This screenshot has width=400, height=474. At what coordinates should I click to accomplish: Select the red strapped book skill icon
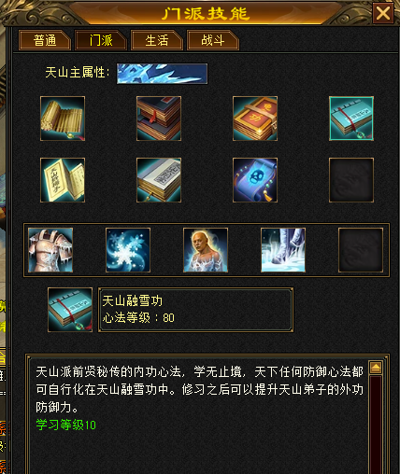[x=255, y=118]
